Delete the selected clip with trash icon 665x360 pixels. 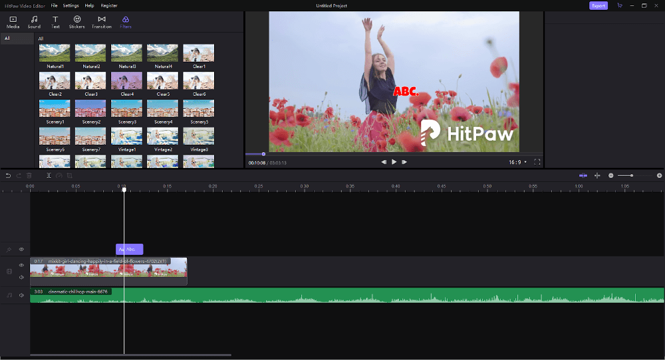click(29, 175)
